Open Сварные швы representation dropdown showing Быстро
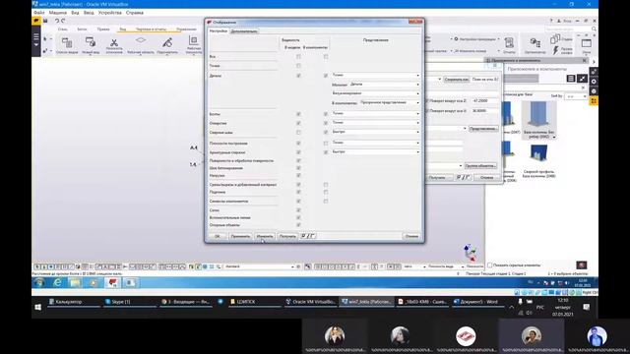 [x=376, y=132]
